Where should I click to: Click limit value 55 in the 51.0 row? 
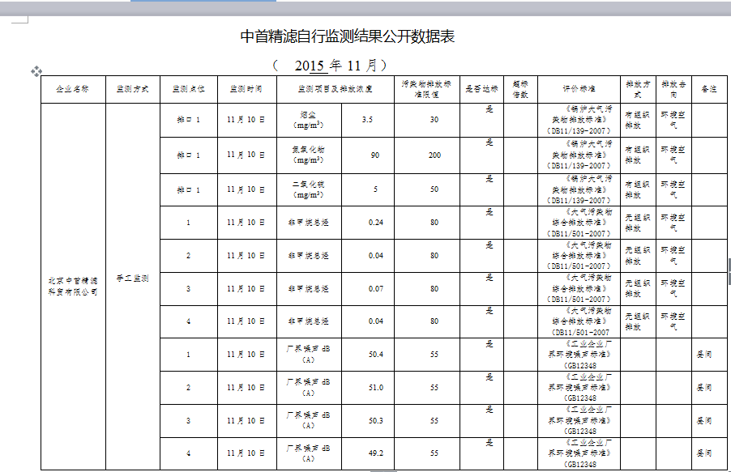(x=434, y=388)
